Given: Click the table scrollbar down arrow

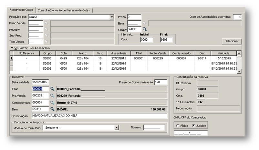Looking at the screenshot, I should pyautogui.click(x=239, y=72).
